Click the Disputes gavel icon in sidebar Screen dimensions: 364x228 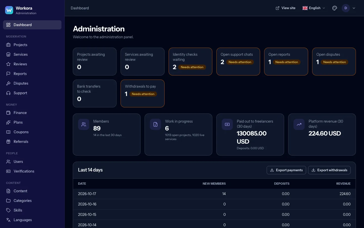coord(8,83)
